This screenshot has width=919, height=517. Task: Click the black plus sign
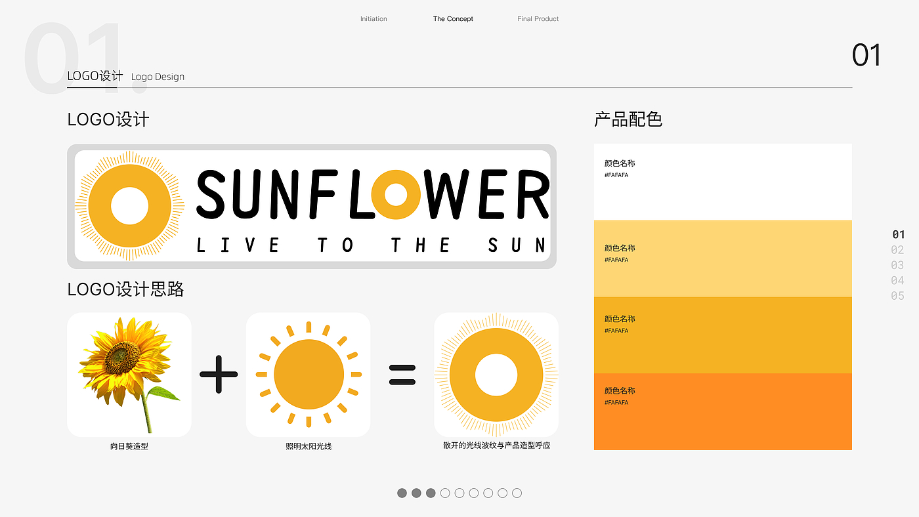click(219, 373)
